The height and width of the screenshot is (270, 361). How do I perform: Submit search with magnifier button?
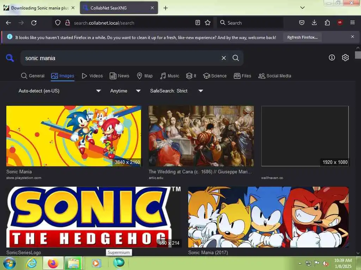point(235,58)
